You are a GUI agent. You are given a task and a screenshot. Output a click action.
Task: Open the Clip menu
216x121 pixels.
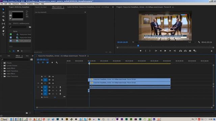click(x=10, y=4)
